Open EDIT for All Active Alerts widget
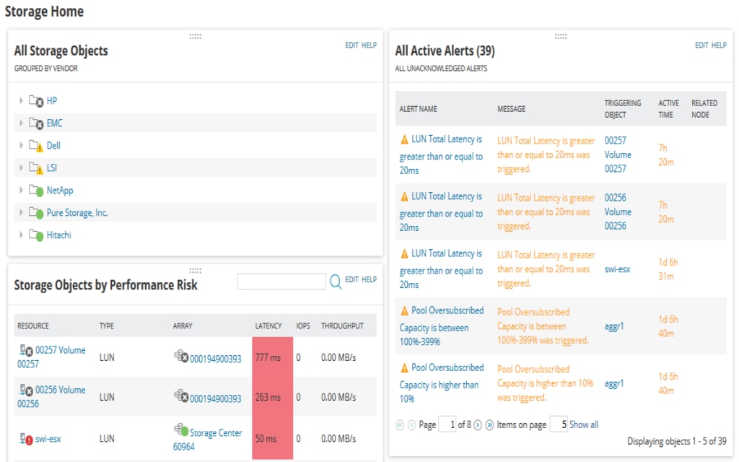The image size is (739, 462). pyautogui.click(x=700, y=45)
